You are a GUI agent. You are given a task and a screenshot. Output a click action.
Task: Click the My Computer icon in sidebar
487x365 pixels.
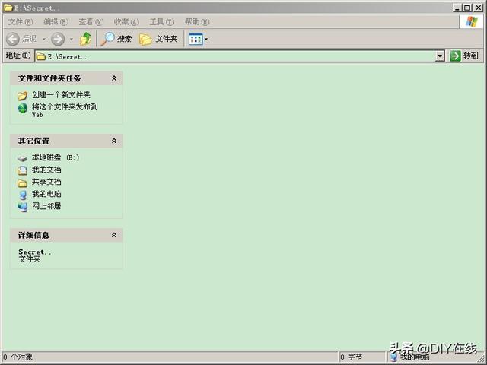point(22,195)
